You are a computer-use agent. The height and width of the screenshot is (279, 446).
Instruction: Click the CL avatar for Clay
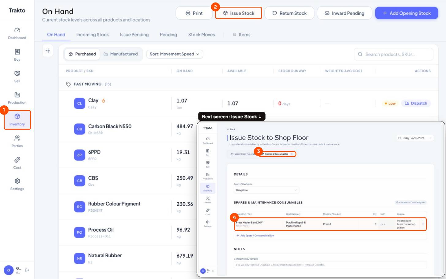79,103
